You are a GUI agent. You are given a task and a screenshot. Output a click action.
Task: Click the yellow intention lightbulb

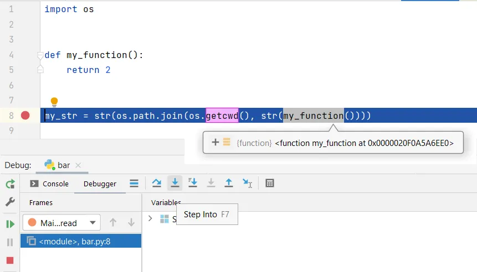[54, 102]
